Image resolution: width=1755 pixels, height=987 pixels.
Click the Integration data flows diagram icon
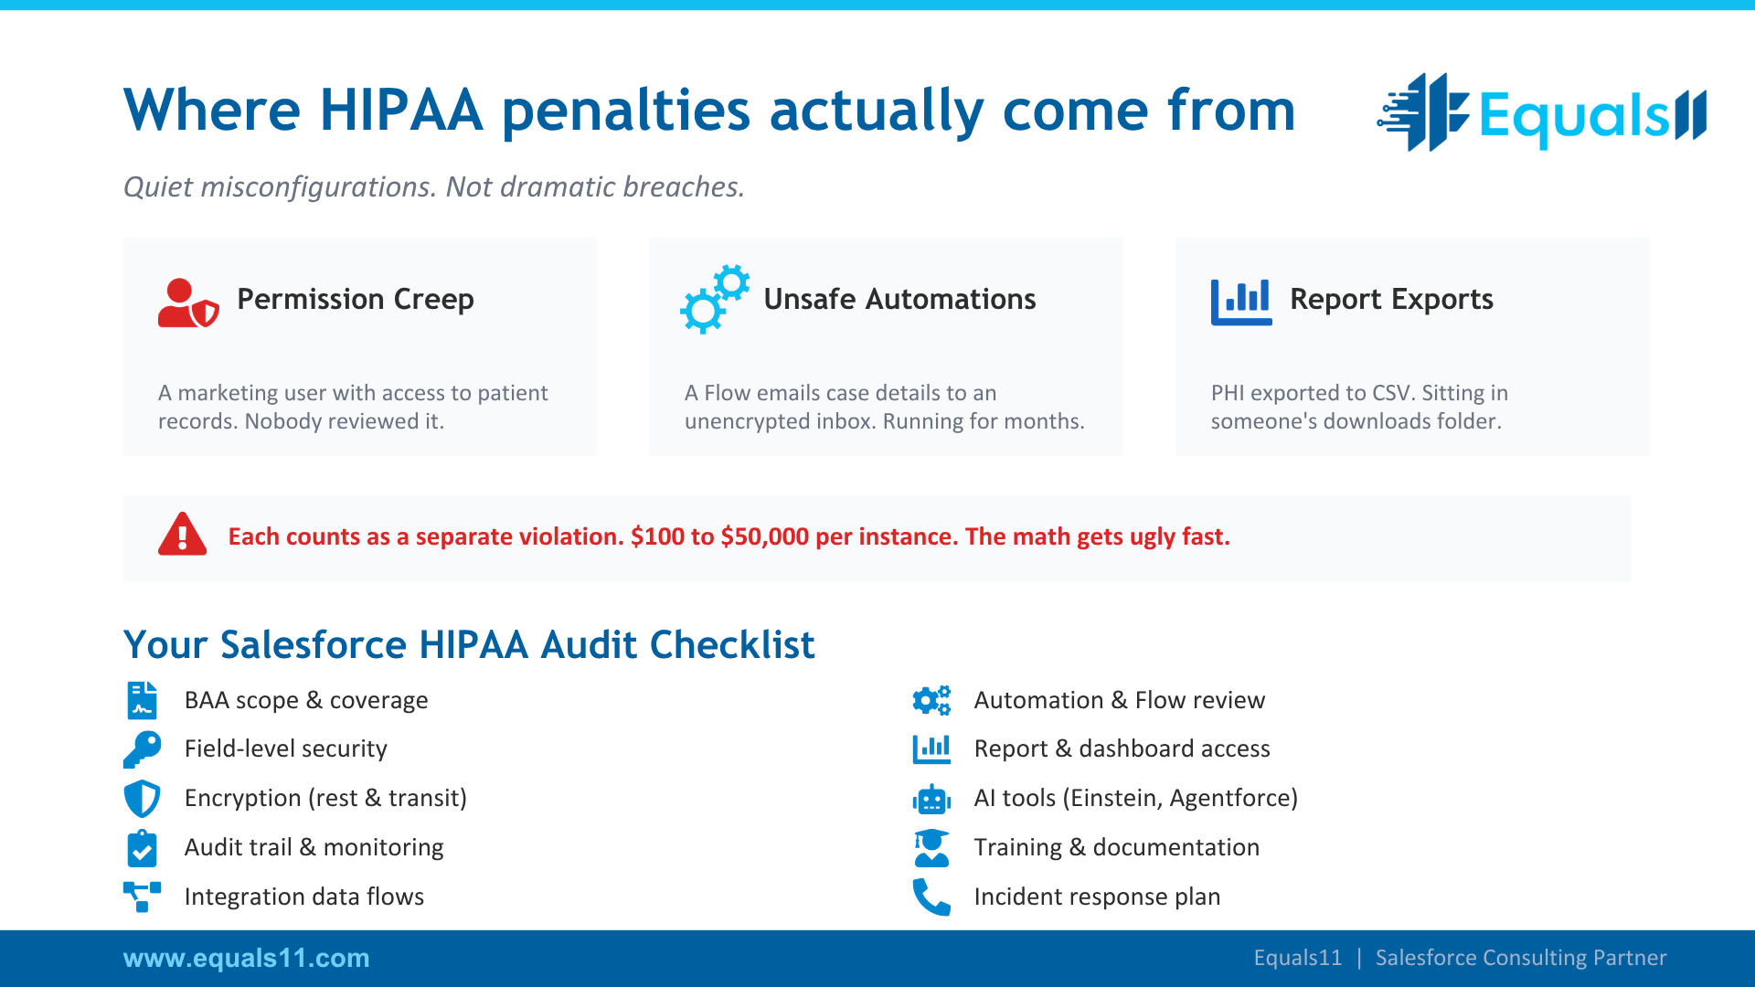[142, 897]
